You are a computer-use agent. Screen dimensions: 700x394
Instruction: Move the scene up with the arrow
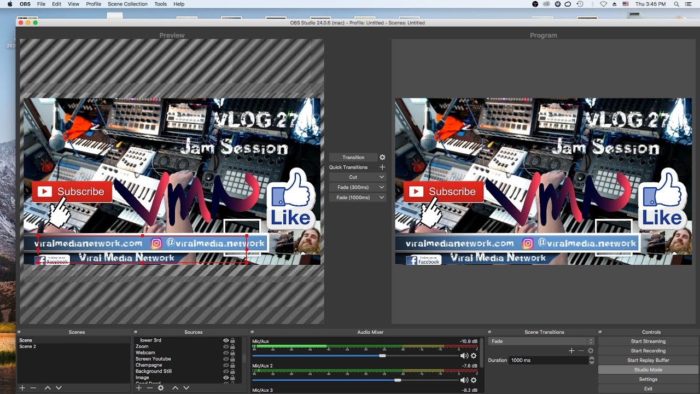48,387
